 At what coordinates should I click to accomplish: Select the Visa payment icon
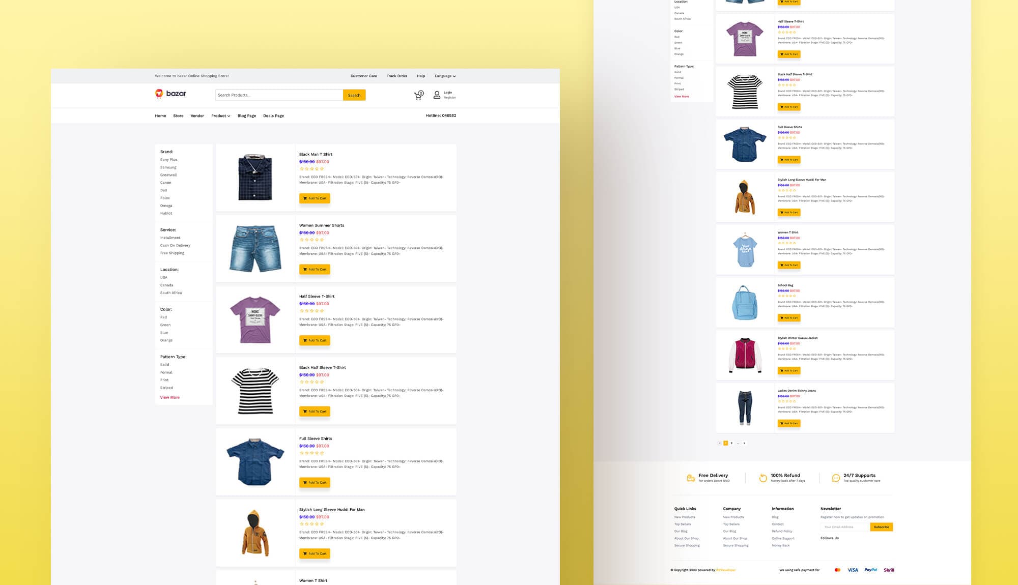tap(853, 570)
